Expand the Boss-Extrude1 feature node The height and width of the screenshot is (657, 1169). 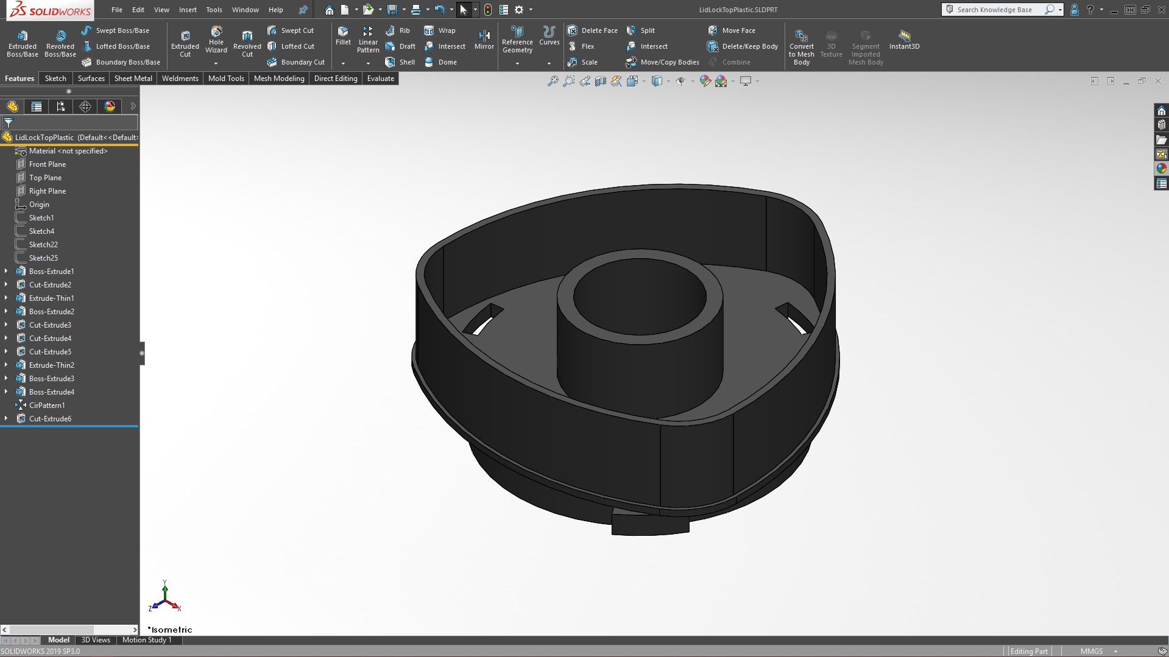click(x=6, y=272)
